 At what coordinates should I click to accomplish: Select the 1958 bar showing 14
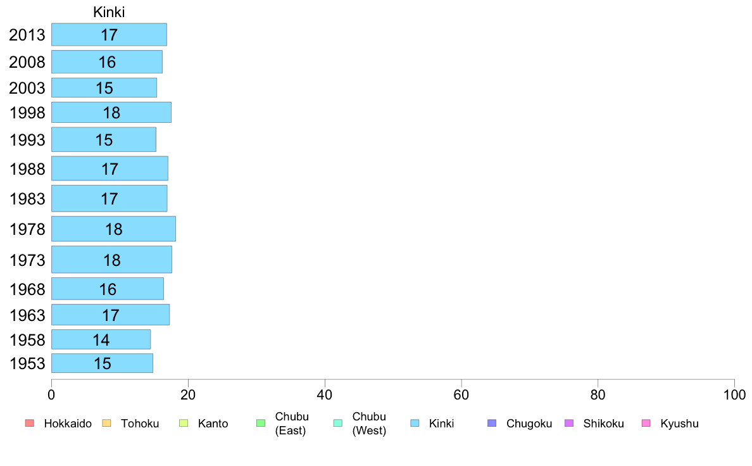pyautogui.click(x=101, y=340)
